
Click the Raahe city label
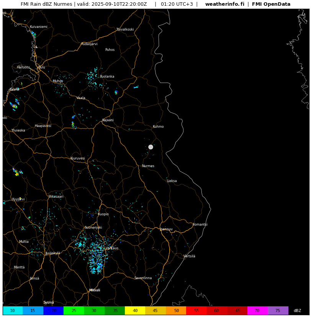[15, 89]
